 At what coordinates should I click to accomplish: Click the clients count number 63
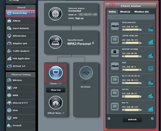point(60,83)
